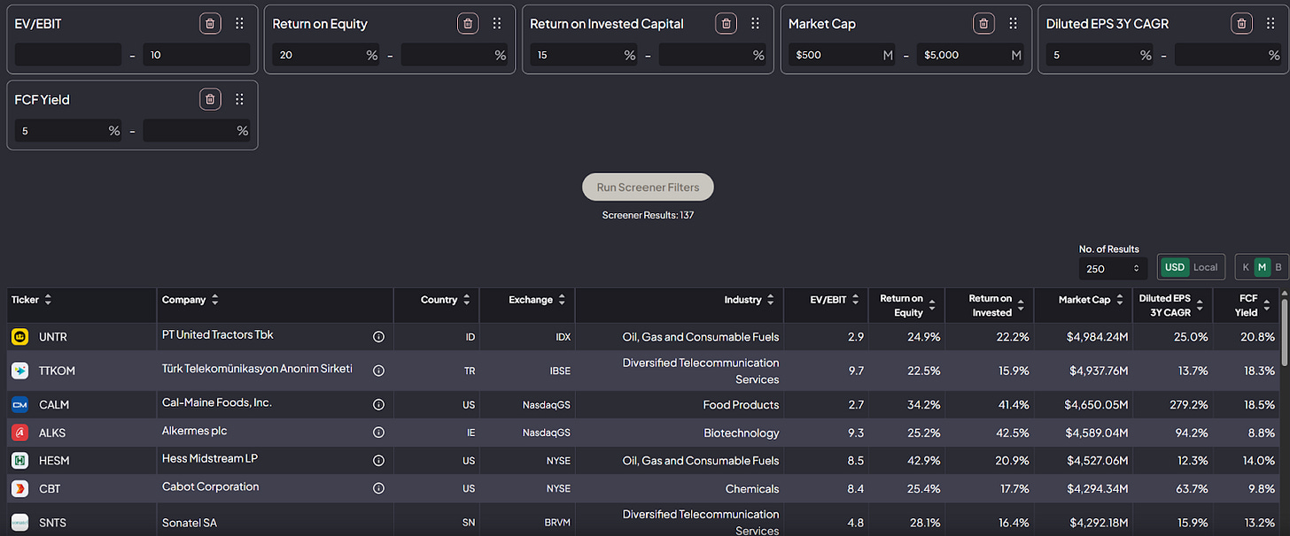
Task: Delete the EV/EBIT filter
Action: [x=210, y=24]
